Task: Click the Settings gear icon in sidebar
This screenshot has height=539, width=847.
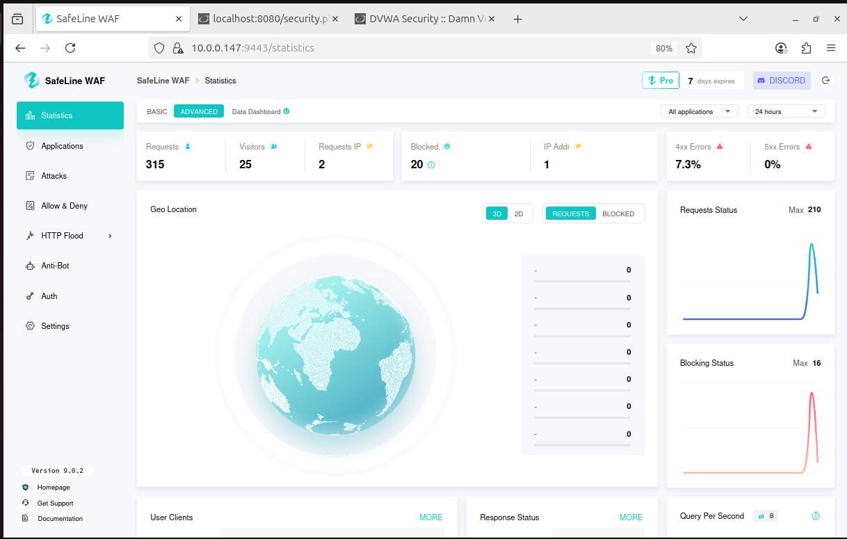Action: click(x=30, y=326)
